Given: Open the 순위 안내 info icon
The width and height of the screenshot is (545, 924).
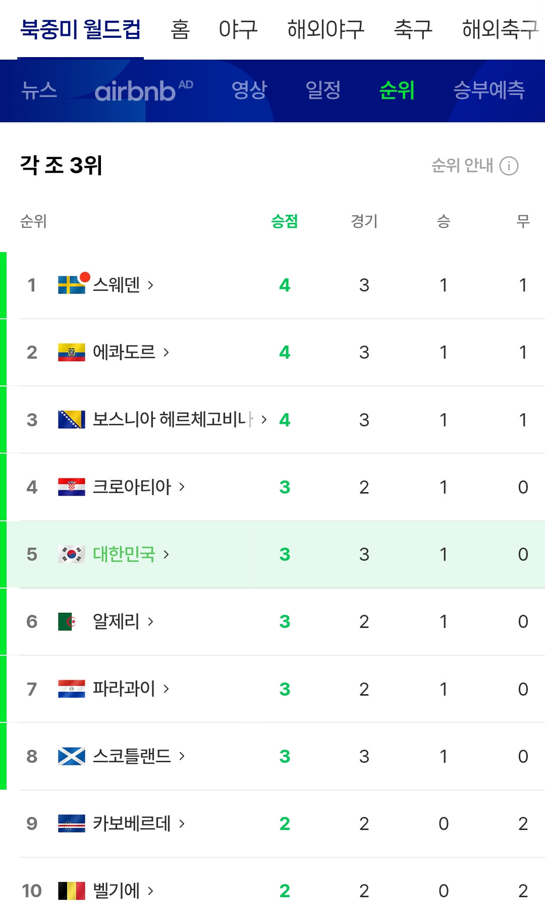Looking at the screenshot, I should click(x=509, y=166).
